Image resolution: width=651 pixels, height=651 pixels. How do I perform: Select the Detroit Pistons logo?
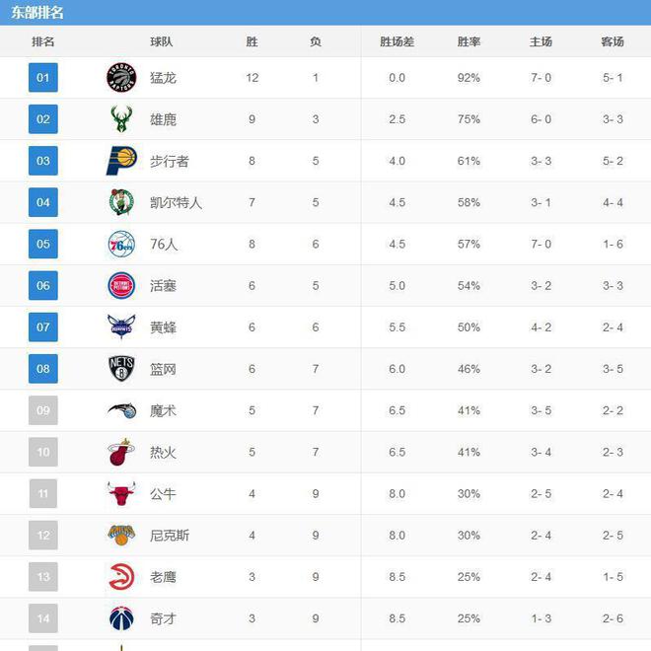pyautogui.click(x=121, y=286)
